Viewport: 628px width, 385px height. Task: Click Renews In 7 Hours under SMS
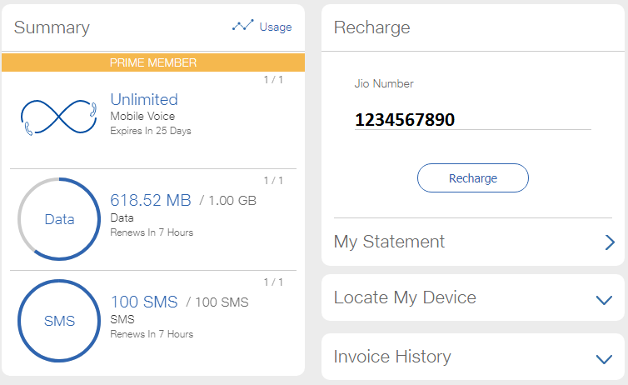152,334
